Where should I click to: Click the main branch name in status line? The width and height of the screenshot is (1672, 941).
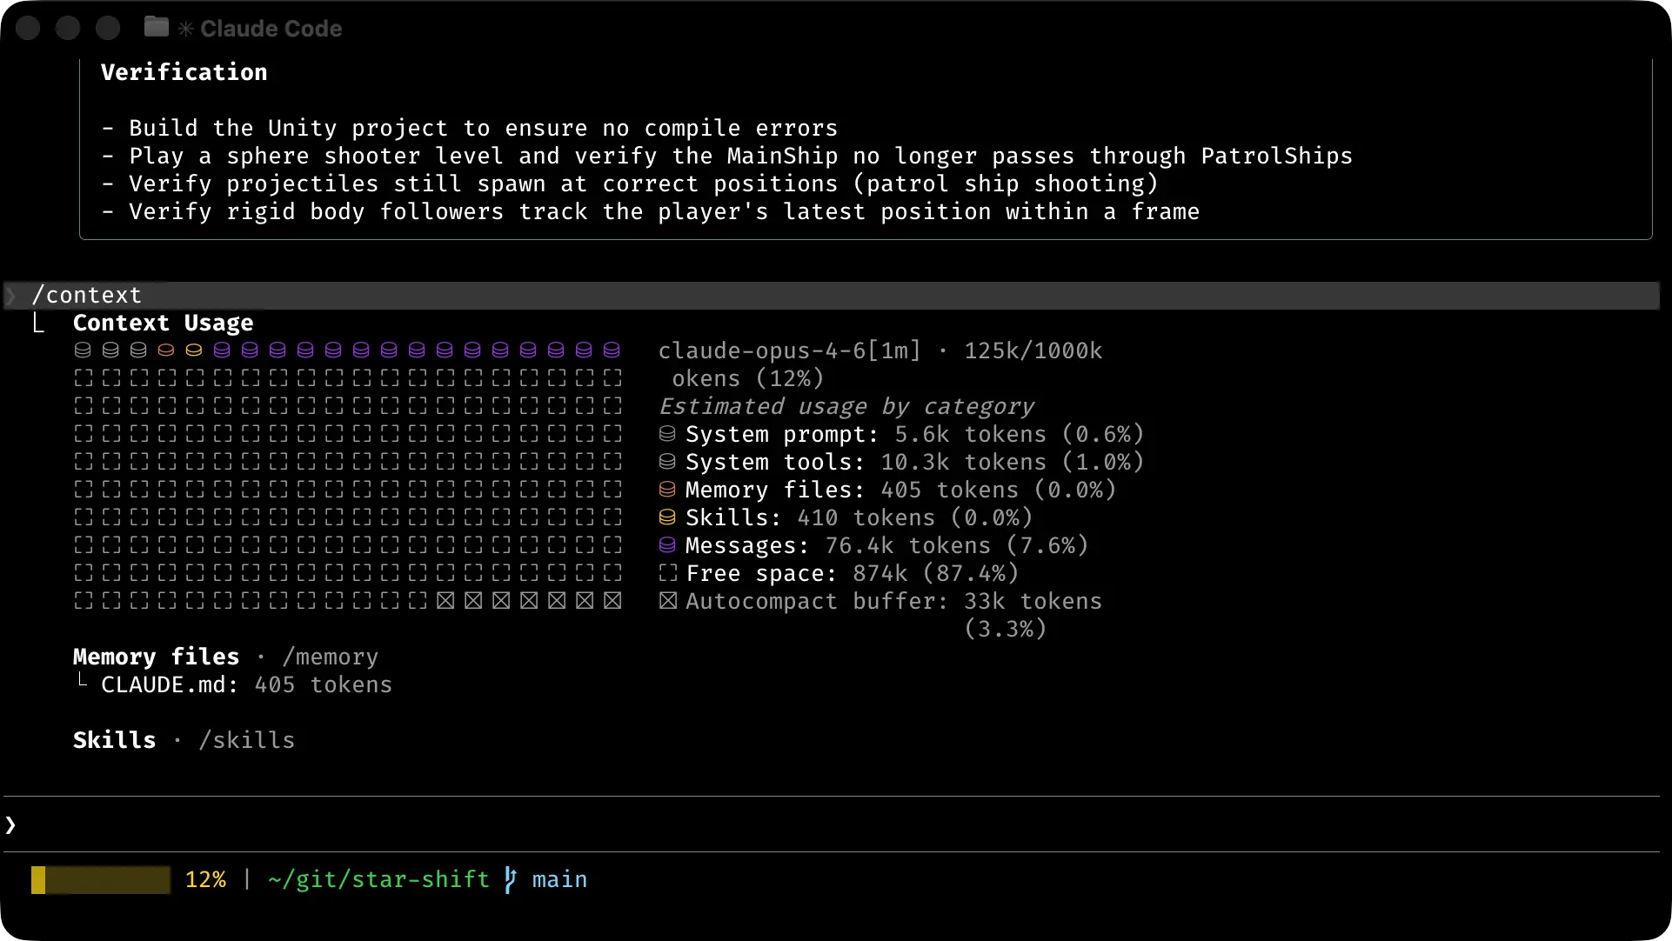tap(559, 879)
